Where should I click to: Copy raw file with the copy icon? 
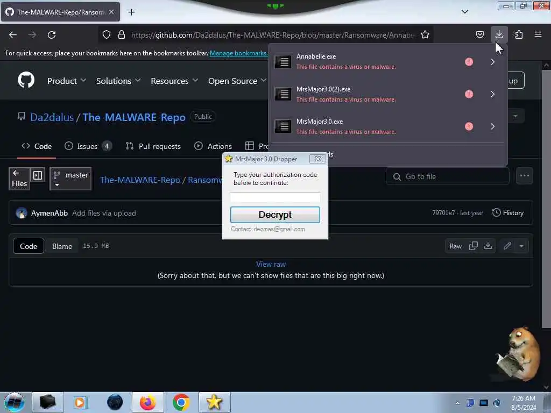474,246
